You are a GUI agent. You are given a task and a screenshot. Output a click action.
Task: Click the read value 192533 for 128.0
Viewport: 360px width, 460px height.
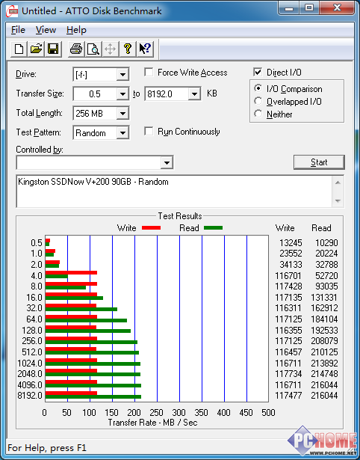coord(324,331)
